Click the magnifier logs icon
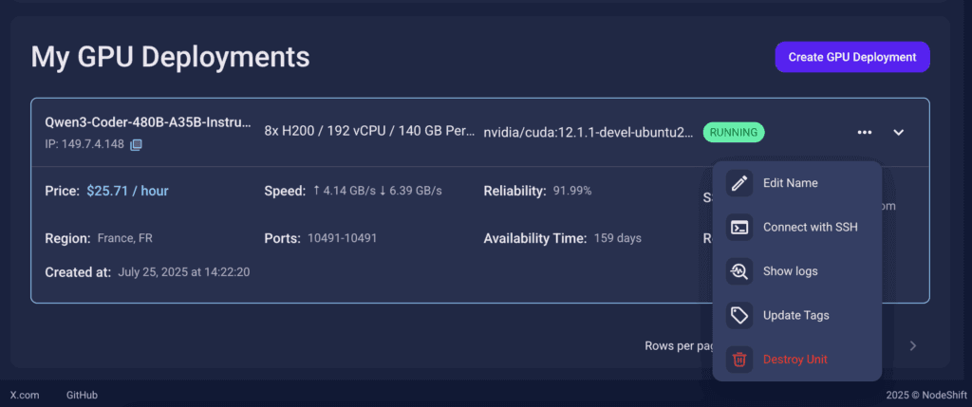The height and width of the screenshot is (407, 972). click(x=738, y=271)
